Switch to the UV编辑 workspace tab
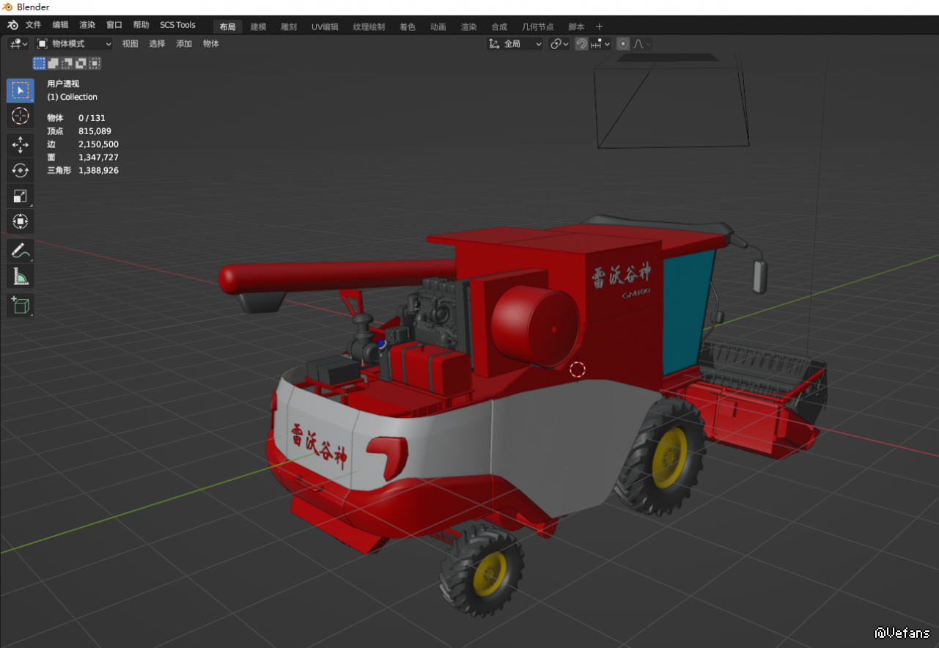This screenshot has height=648, width=939. pos(325,27)
